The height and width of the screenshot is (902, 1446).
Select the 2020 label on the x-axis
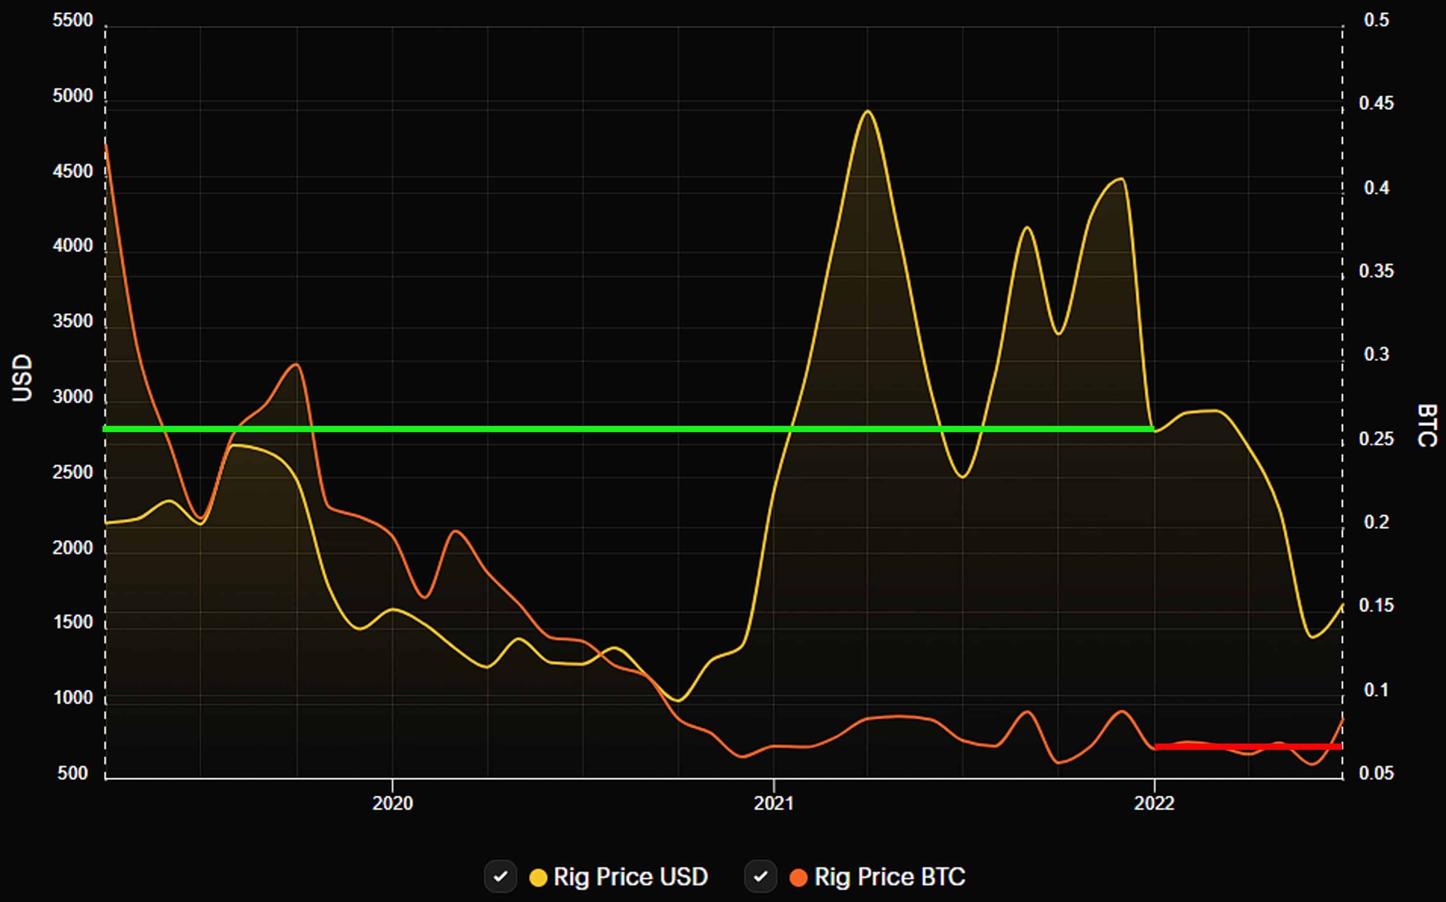pyautogui.click(x=393, y=803)
